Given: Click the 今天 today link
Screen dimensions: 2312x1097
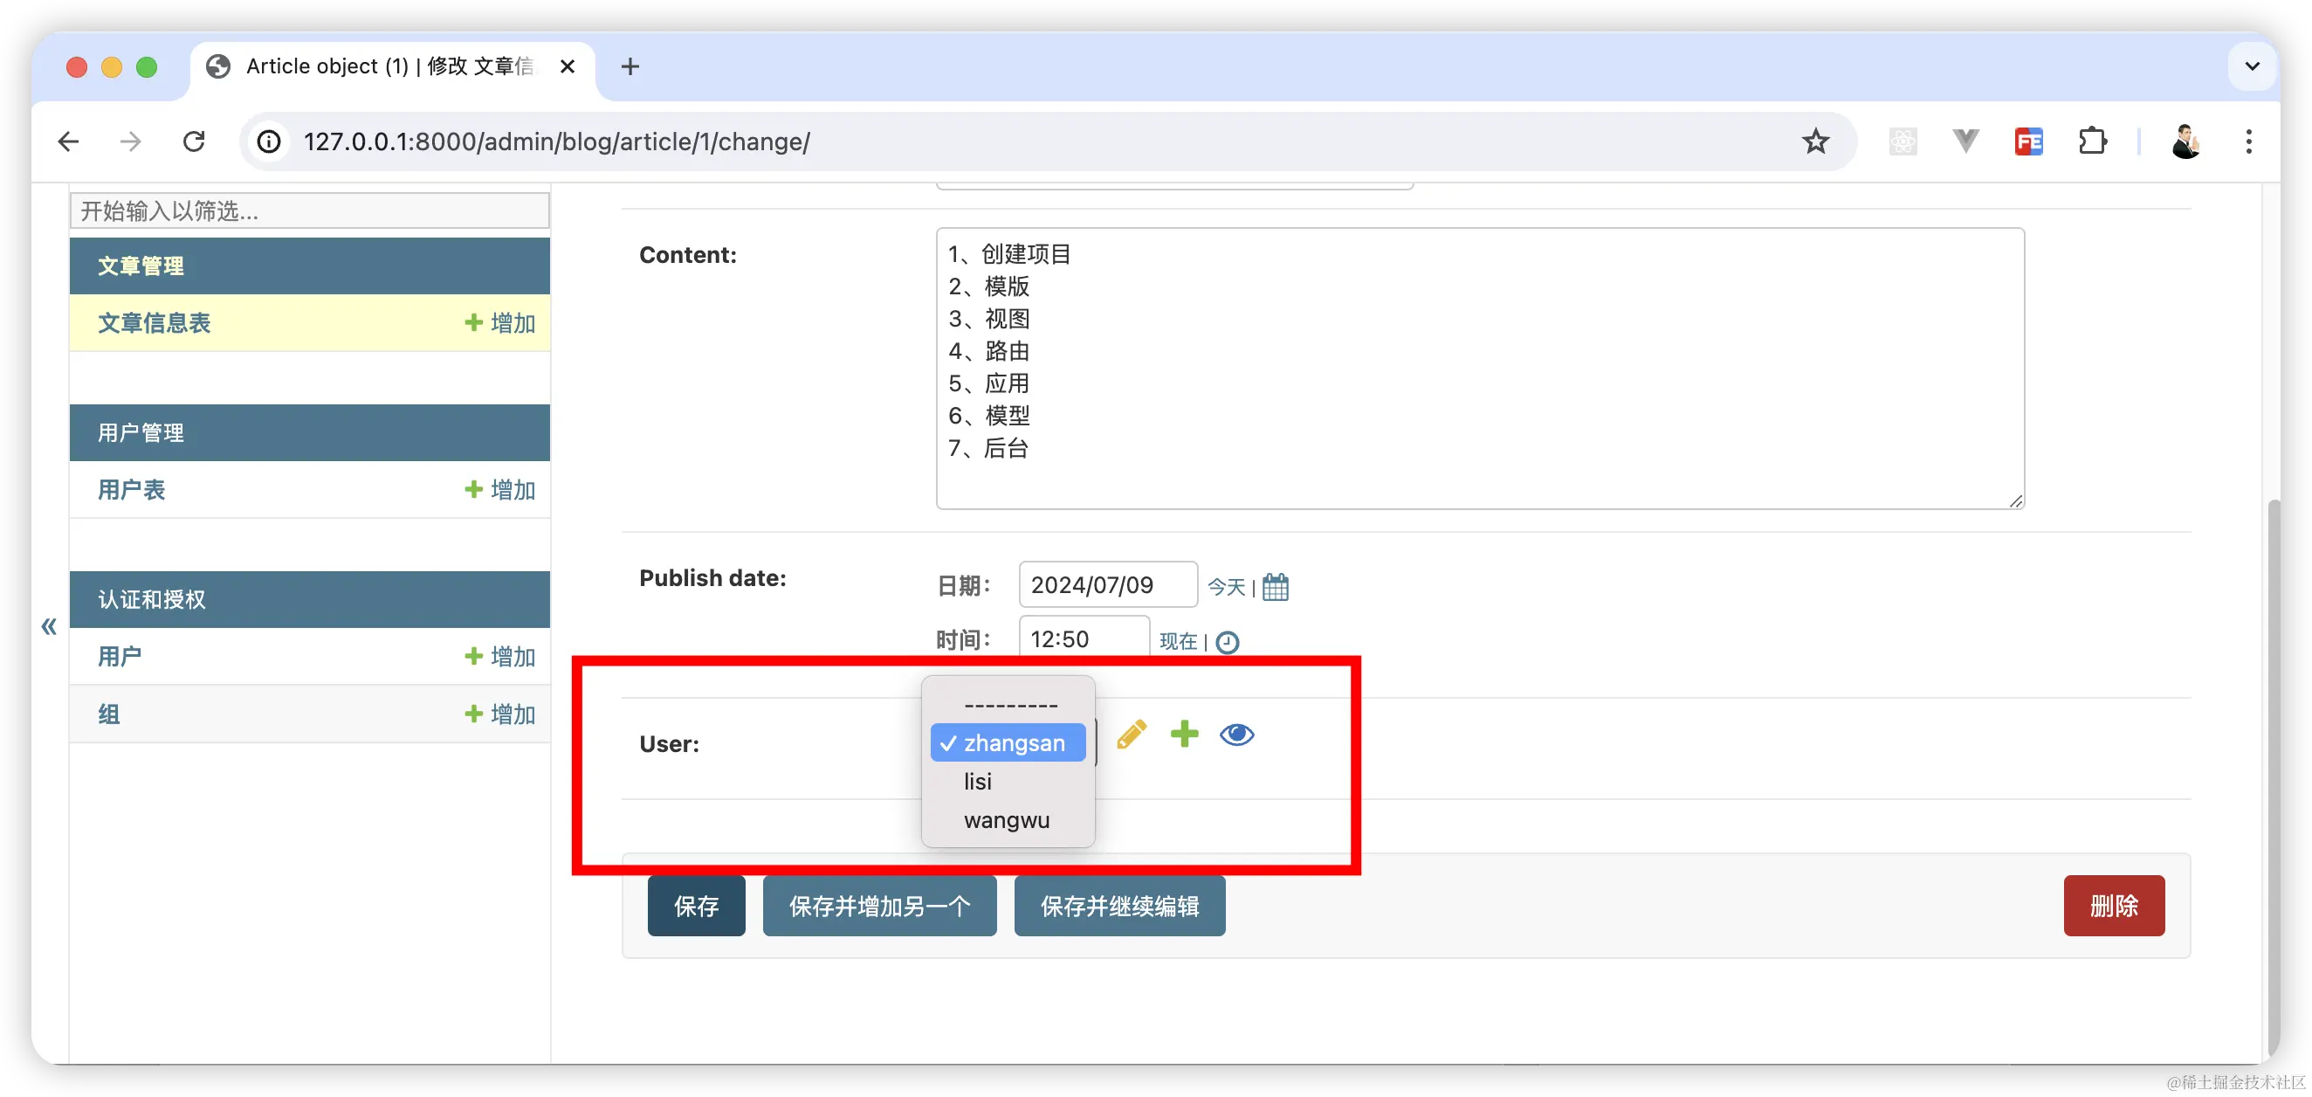Looking at the screenshot, I should (x=1226, y=587).
